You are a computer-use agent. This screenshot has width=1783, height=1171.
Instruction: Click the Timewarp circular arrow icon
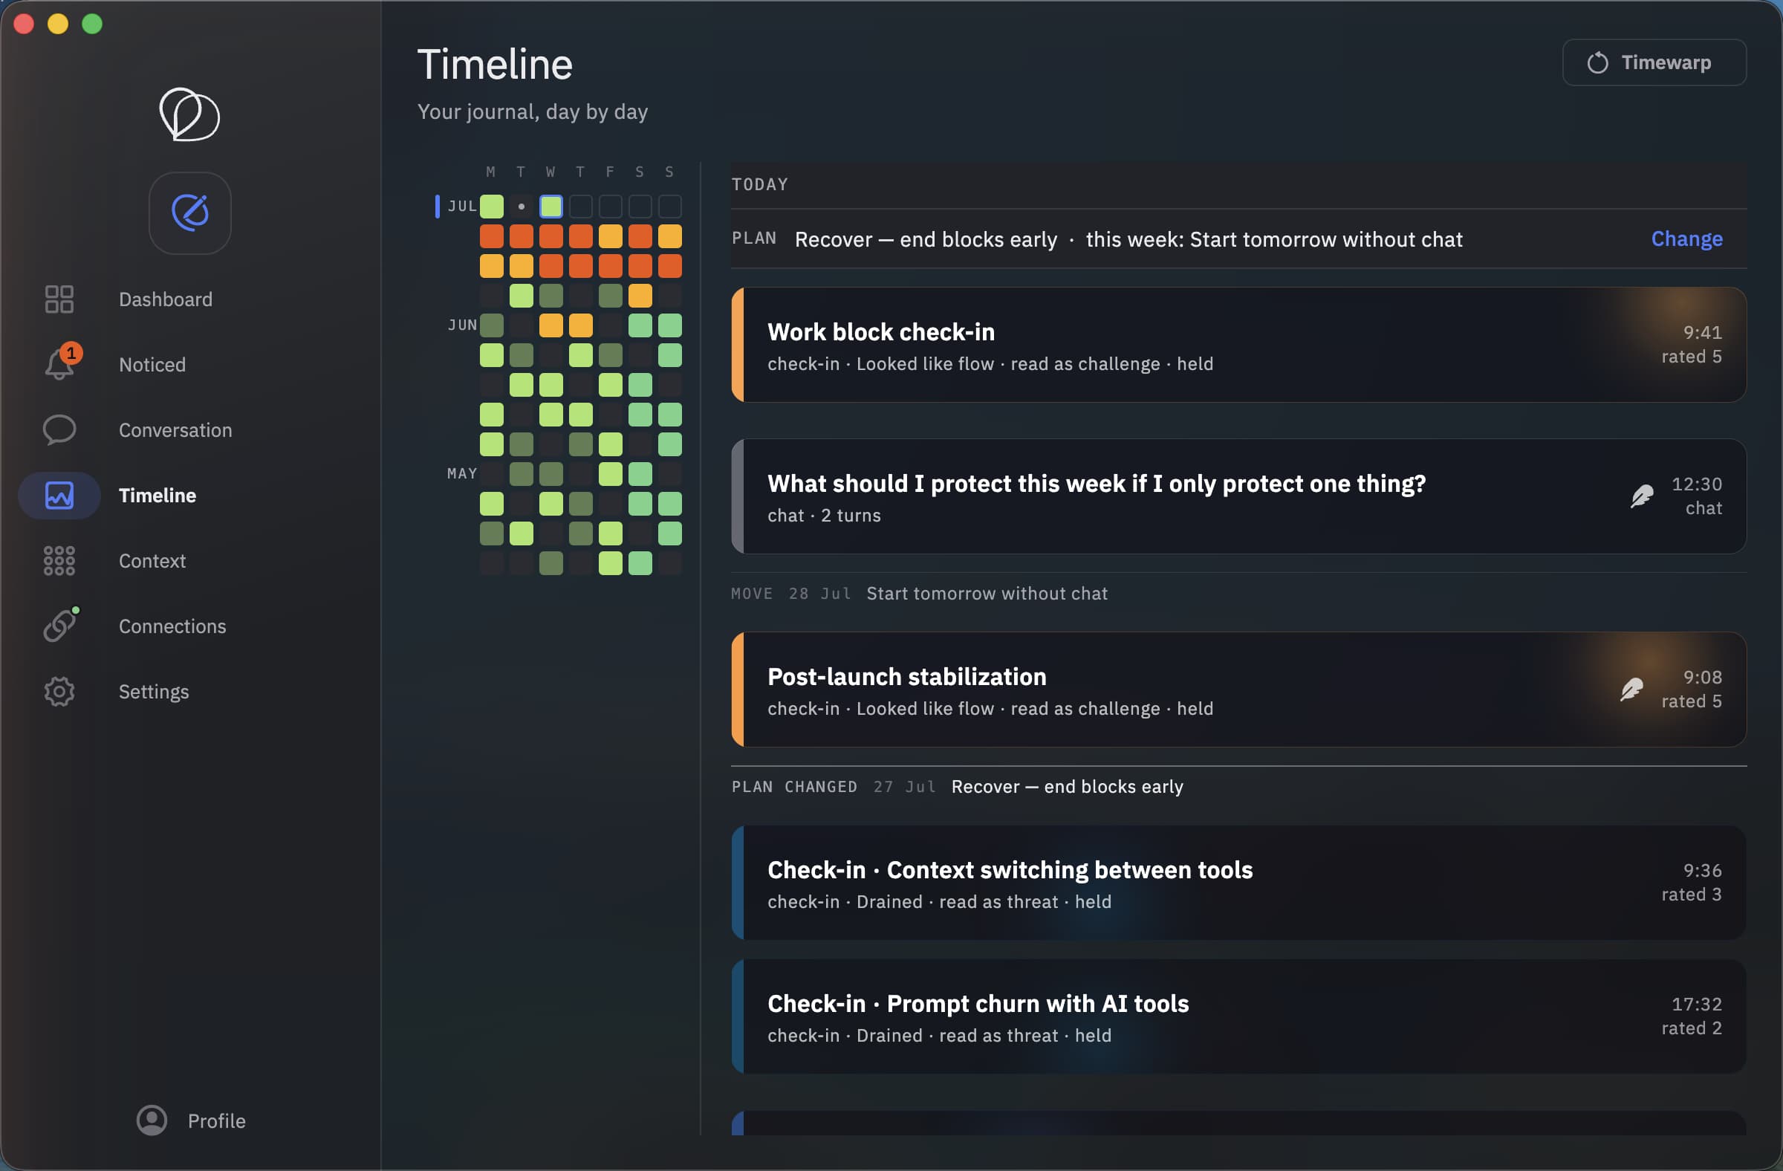1597,62
